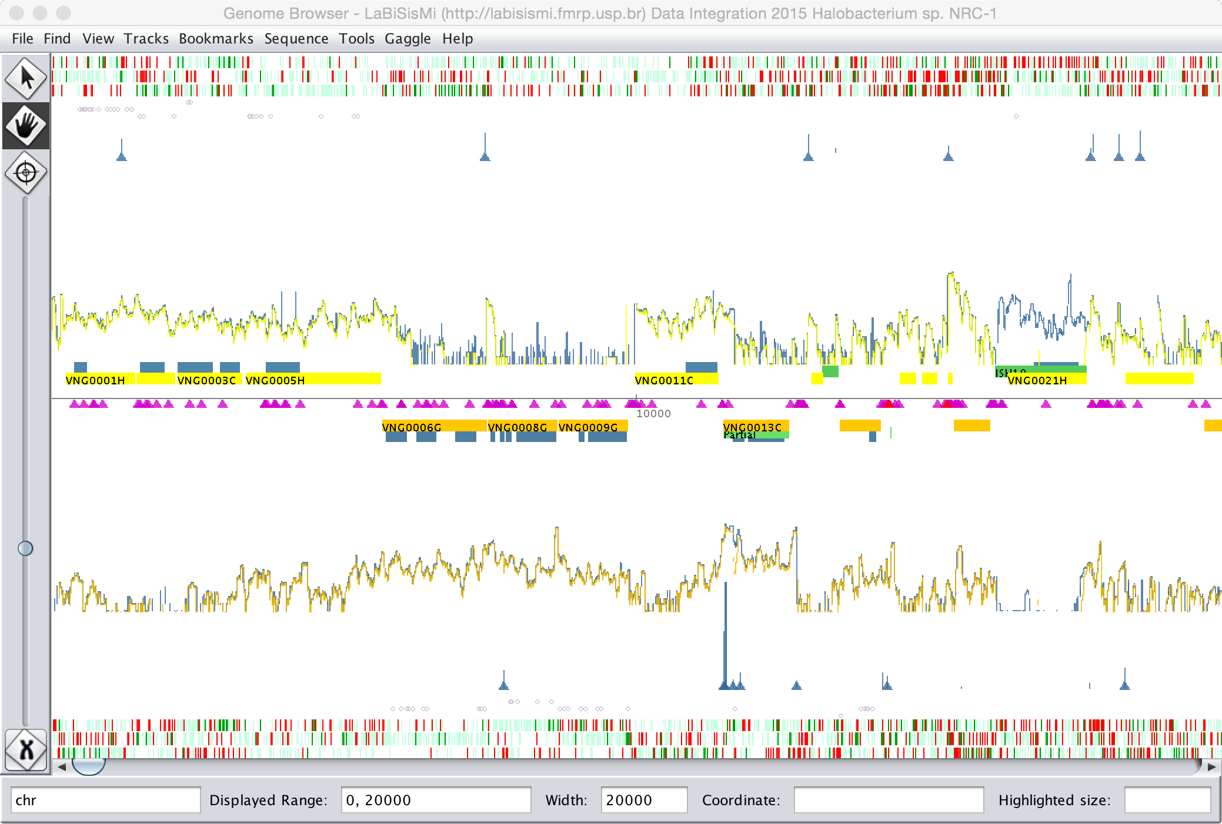The height and width of the screenshot is (824, 1222).
Task: Click the Width field showing 20000
Action: click(x=644, y=800)
